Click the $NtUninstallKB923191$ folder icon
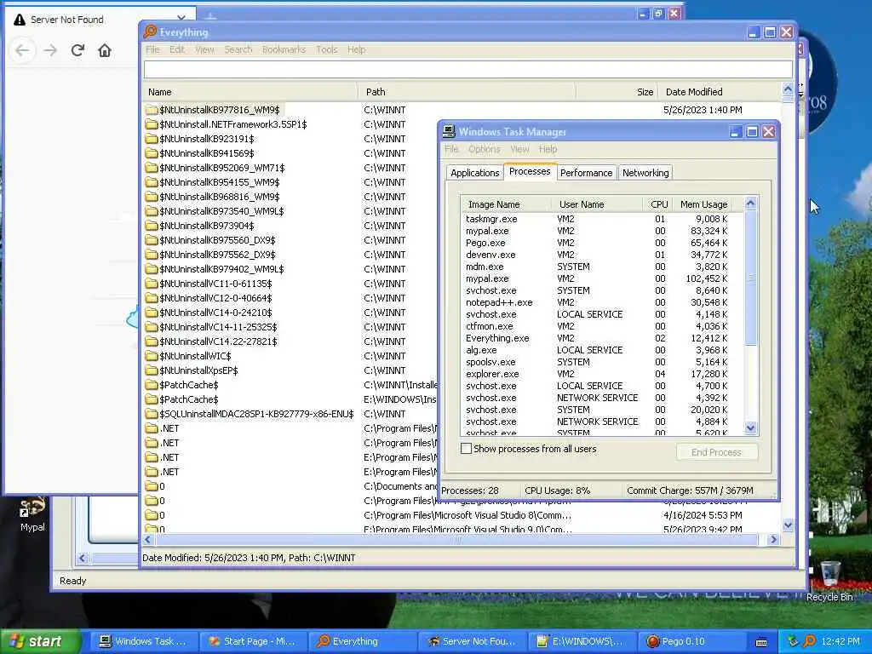The width and height of the screenshot is (872, 654). (152, 139)
